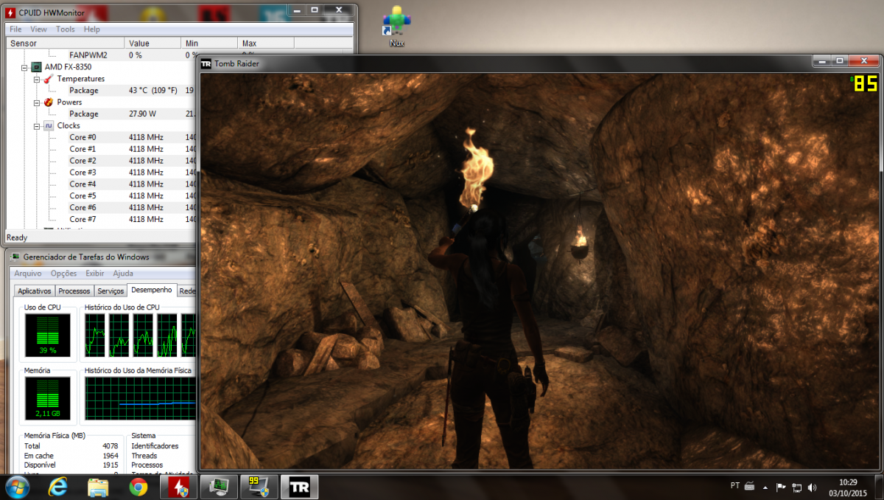The width and height of the screenshot is (884, 500).
Task: Click the FPS counter app taskbar button showing 99
Action: 259,487
